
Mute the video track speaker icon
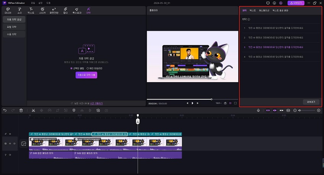click(14, 143)
